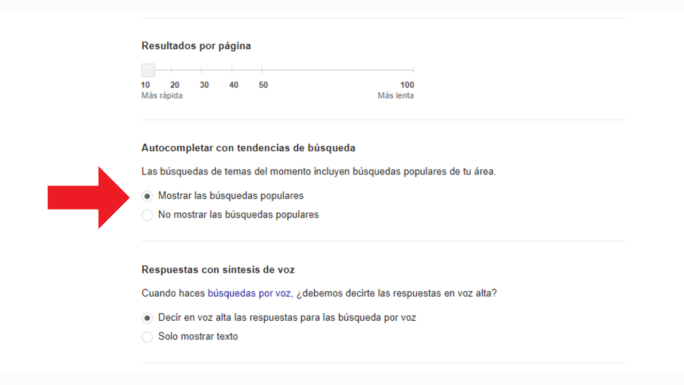684x385 pixels.
Task: Click the "Respuestas con síntesis de voz" heading
Action: pos(217,269)
